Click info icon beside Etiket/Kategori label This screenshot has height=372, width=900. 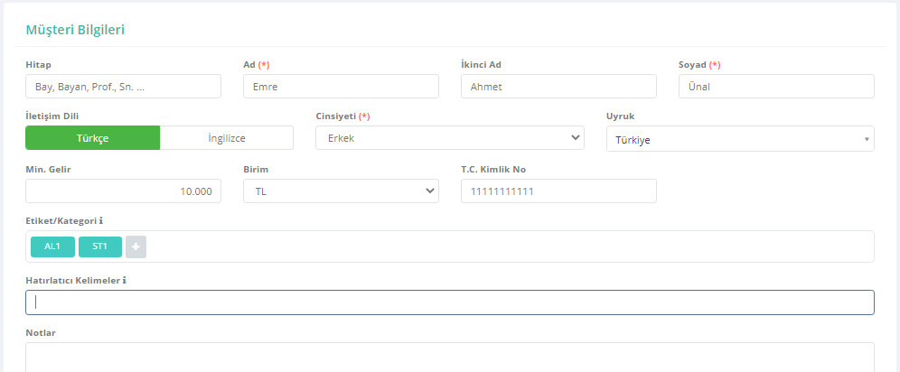pyautogui.click(x=101, y=220)
